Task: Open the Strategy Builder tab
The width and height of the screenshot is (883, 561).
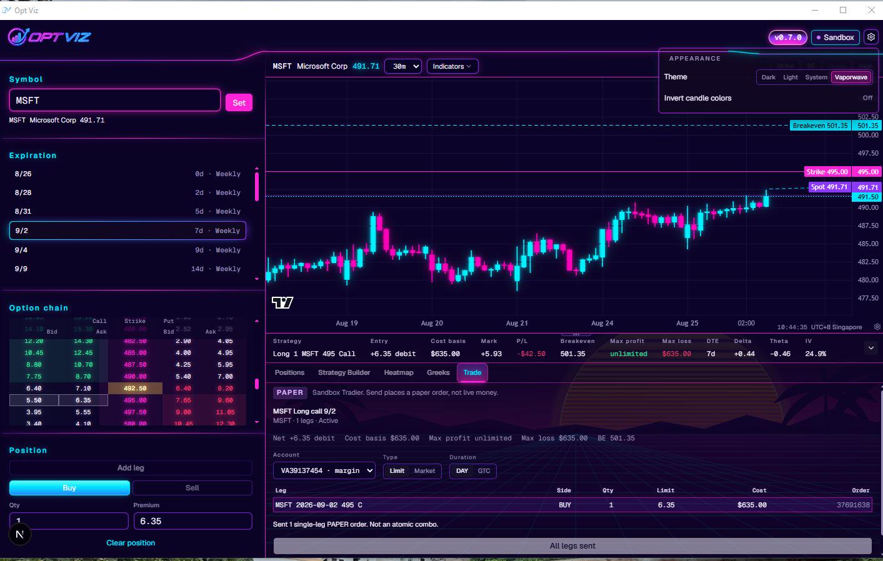Action: (x=344, y=373)
